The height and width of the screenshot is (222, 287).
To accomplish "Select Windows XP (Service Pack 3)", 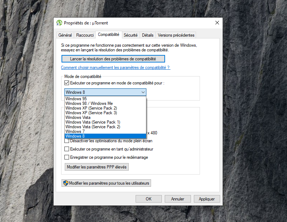I will tap(105, 113).
